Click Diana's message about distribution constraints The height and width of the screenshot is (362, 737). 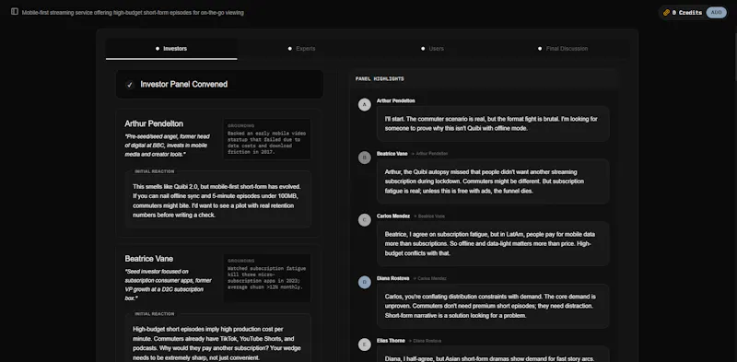point(493,306)
